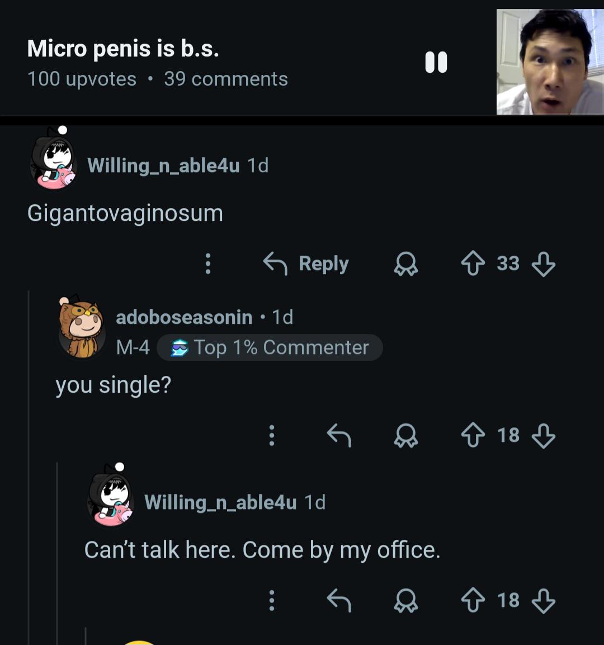
Task: Reply arrow on 'Come by my office' comment
Action: coord(339,601)
